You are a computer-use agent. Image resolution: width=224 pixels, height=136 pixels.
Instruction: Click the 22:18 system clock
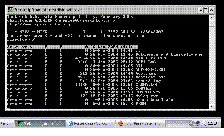click(212, 124)
